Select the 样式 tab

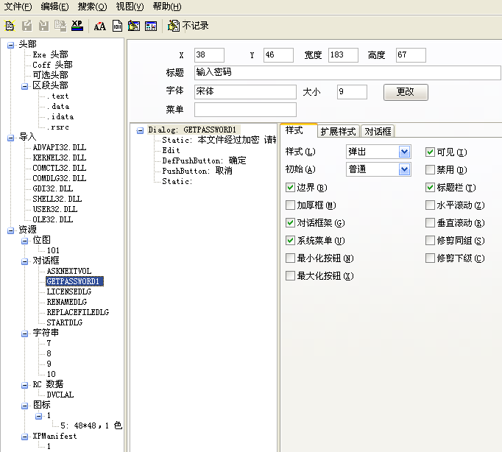298,130
